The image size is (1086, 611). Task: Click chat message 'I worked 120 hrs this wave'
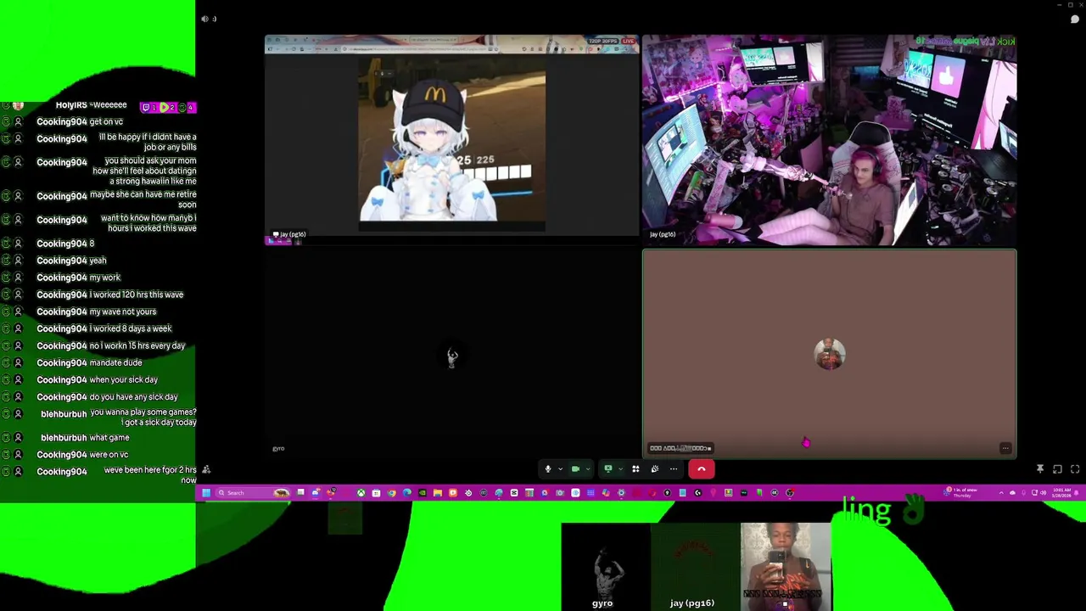coord(136,294)
